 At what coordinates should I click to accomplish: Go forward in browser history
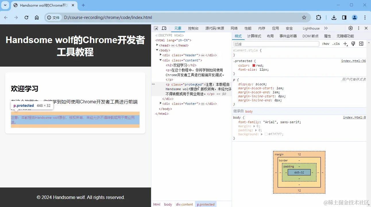pyautogui.click(x=16, y=18)
